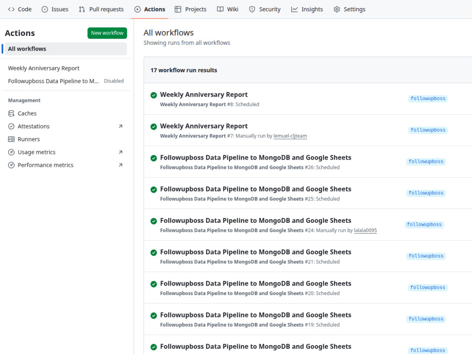Open Performance metrics page
Viewport: 472px width, 354px height.
[45, 165]
